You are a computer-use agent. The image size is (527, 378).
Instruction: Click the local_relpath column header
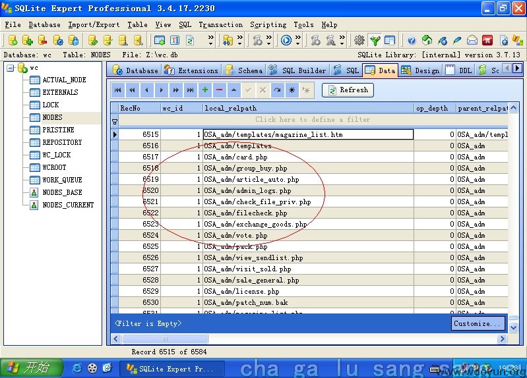click(x=308, y=108)
